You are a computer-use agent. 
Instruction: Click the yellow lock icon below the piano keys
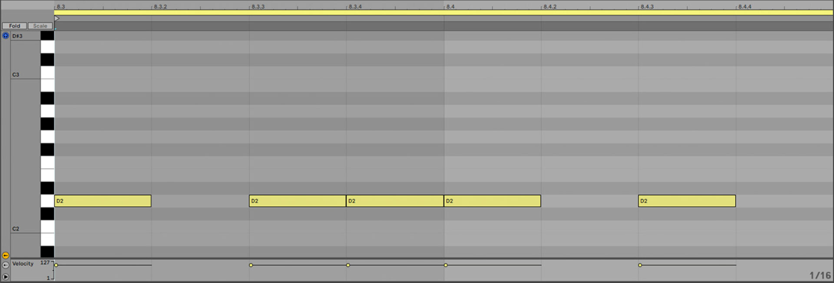point(5,255)
